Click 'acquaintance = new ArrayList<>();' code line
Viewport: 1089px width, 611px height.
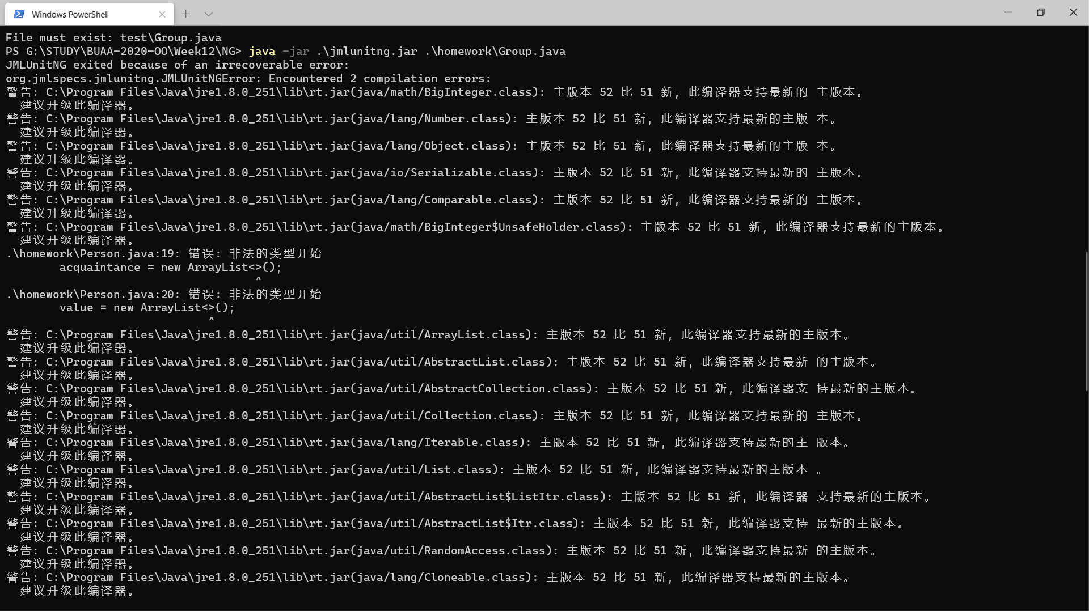tap(171, 268)
